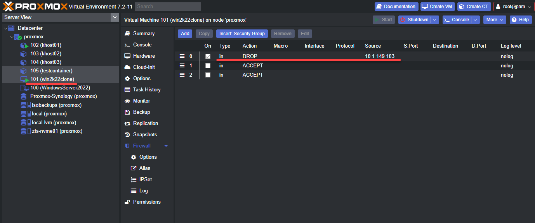Open the Server View dropdown
Screen dimensions: 535x223
pyautogui.click(x=115, y=17)
